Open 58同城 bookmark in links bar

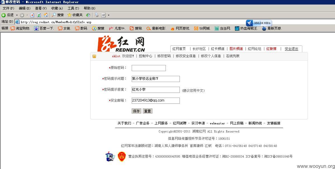(x=202, y=28)
